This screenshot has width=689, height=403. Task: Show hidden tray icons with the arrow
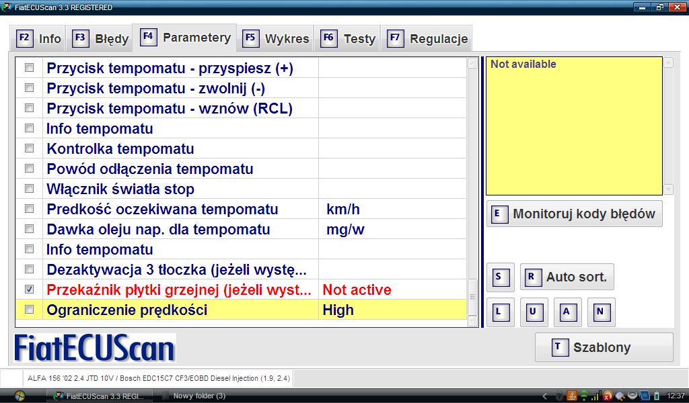(545, 396)
